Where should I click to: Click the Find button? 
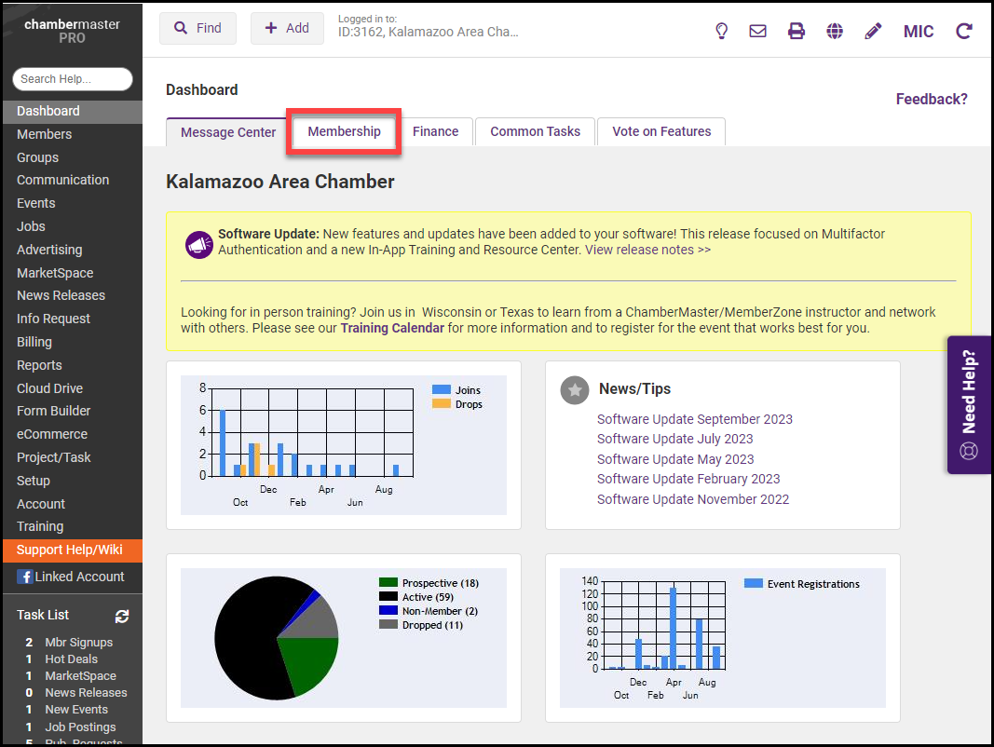(x=197, y=28)
